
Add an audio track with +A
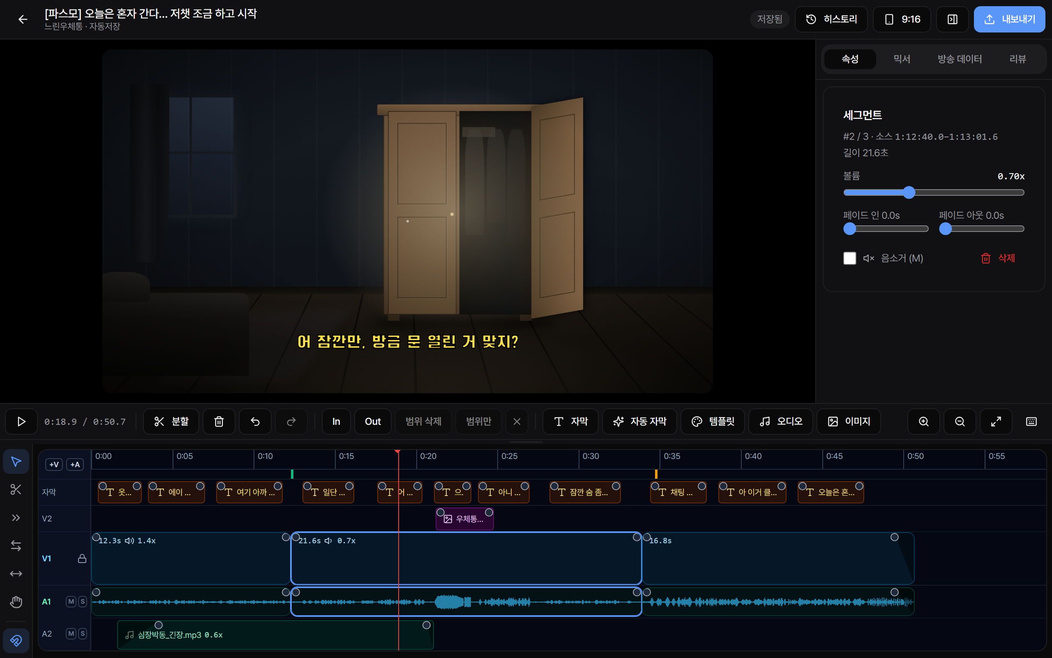[75, 464]
